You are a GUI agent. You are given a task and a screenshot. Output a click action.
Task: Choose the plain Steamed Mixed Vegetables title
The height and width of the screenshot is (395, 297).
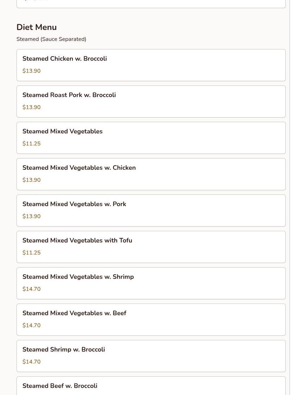(62, 131)
